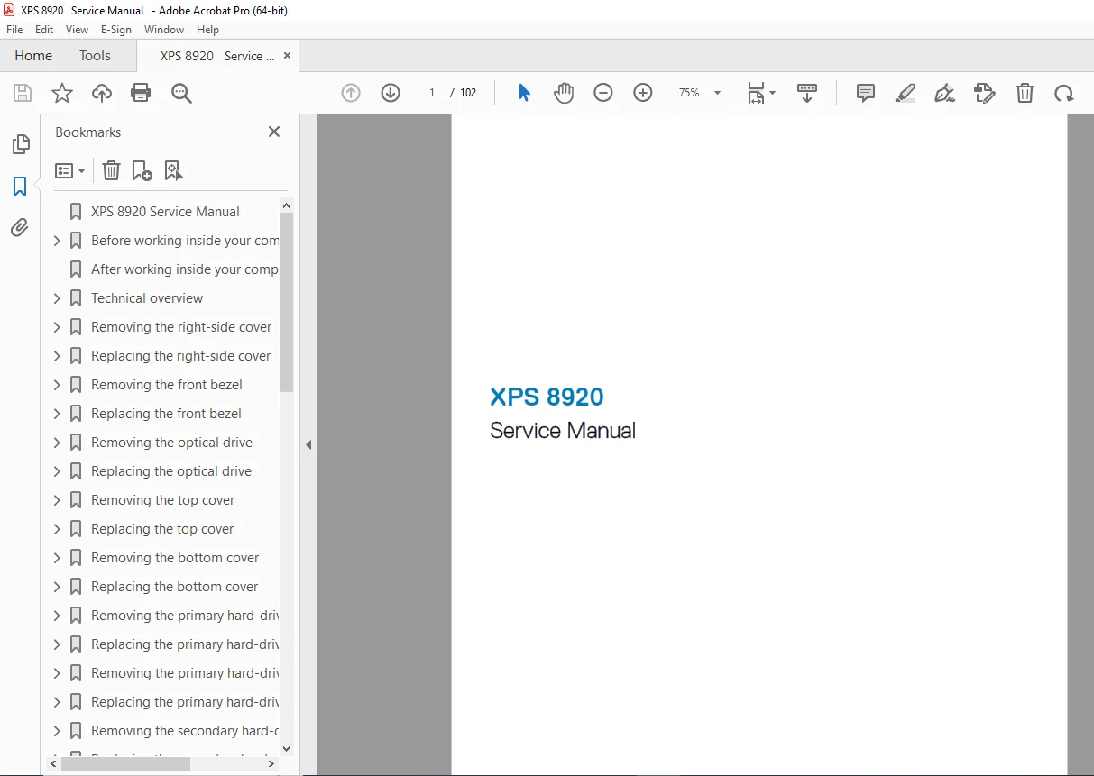Expand Replacing the optical drive bookmark
Image resolution: width=1094 pixels, height=776 pixels.
(57, 471)
